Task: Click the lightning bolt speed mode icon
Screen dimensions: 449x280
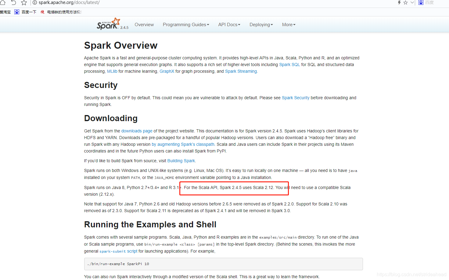Action: point(399,2)
